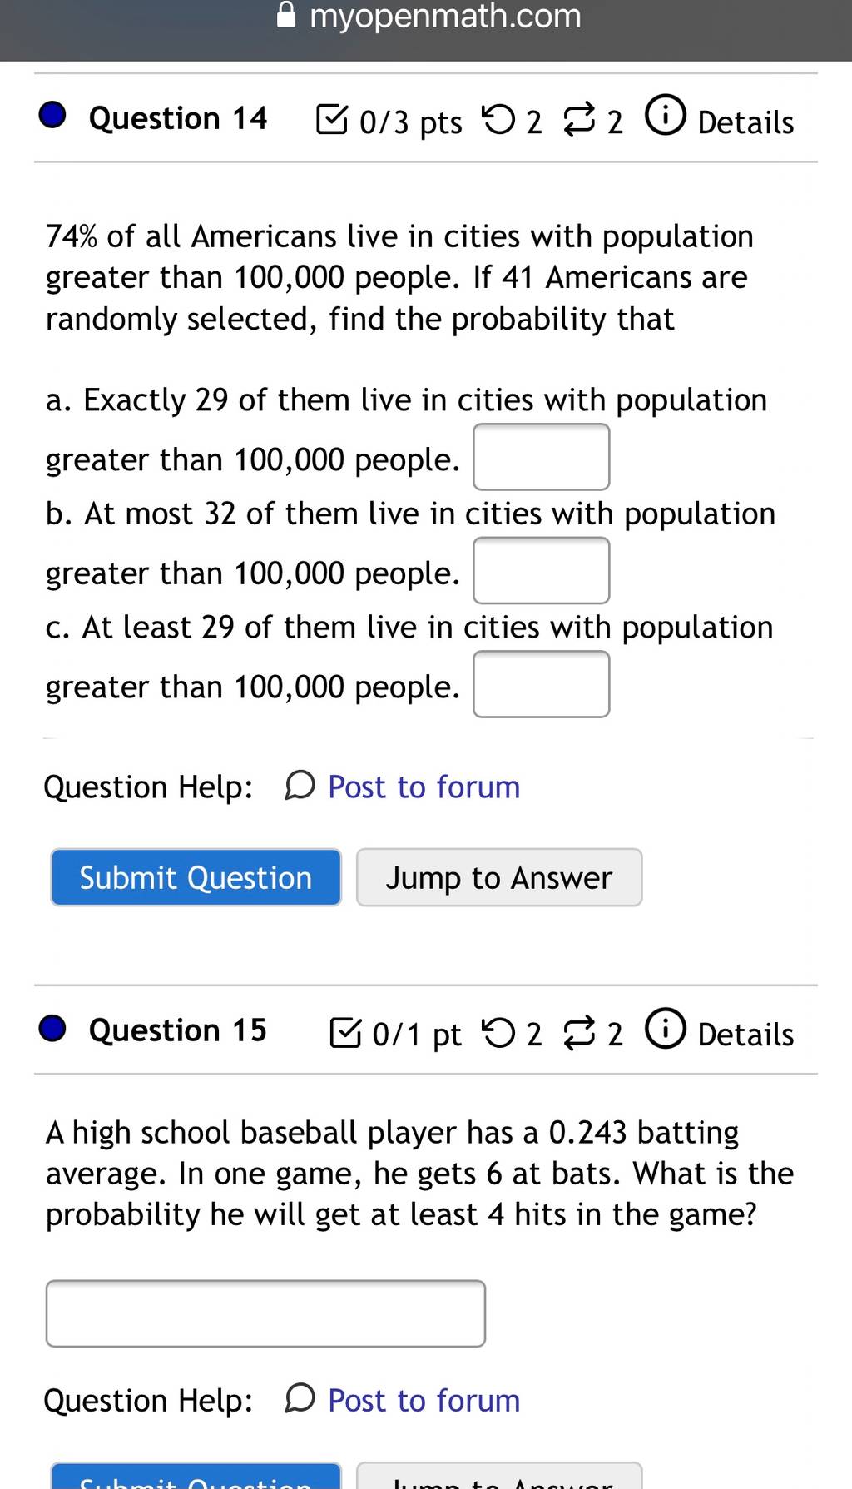
Task: Open Post to forum link for Question 14
Action: [x=424, y=787]
